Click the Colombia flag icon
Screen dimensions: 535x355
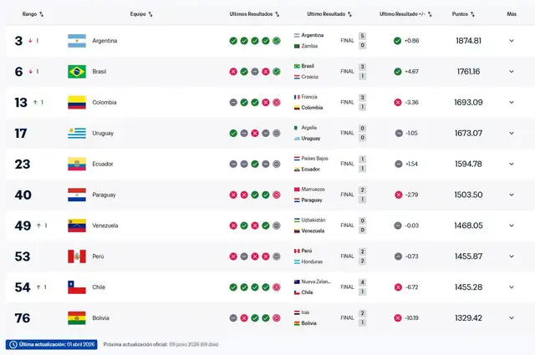(x=77, y=103)
